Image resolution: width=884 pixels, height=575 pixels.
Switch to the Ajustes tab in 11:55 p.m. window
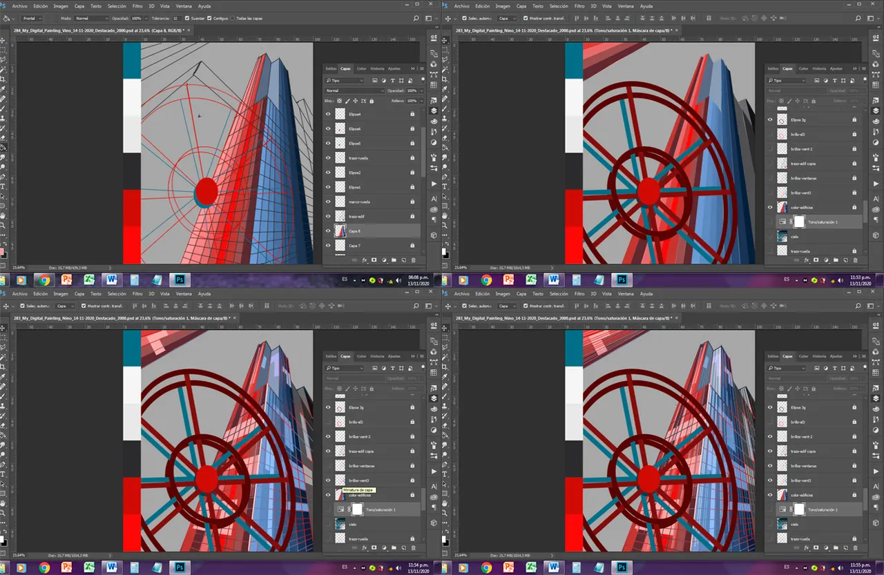[x=836, y=356]
